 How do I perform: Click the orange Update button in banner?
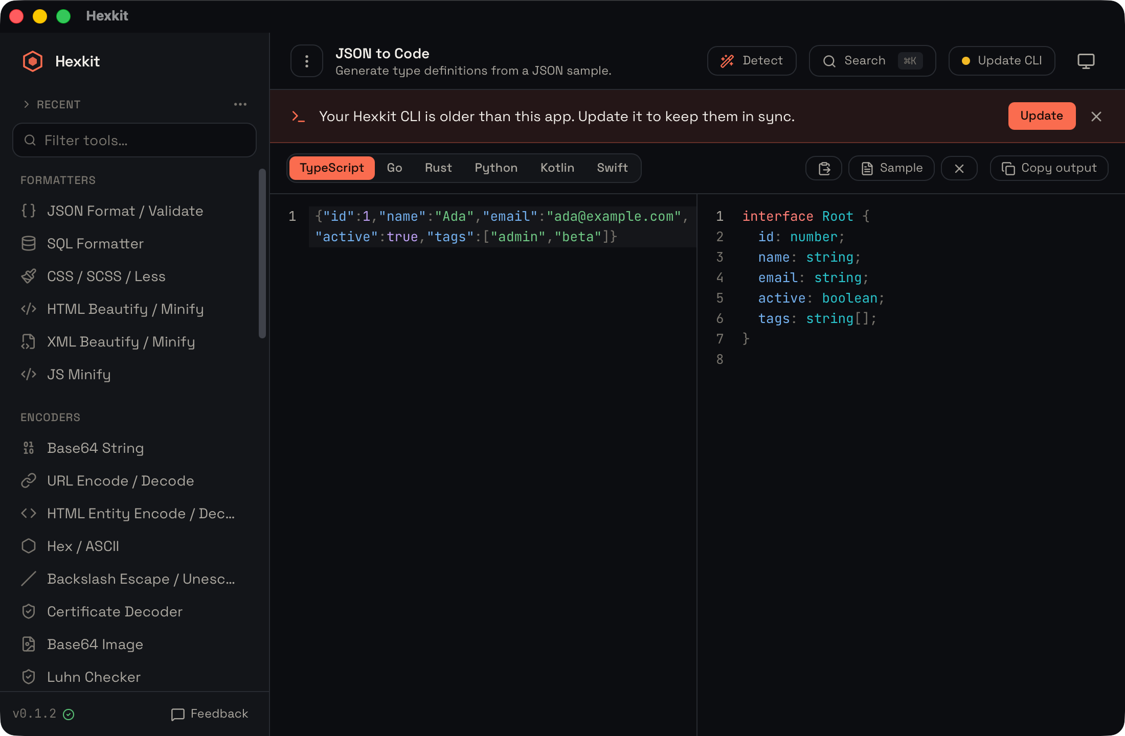click(1042, 116)
